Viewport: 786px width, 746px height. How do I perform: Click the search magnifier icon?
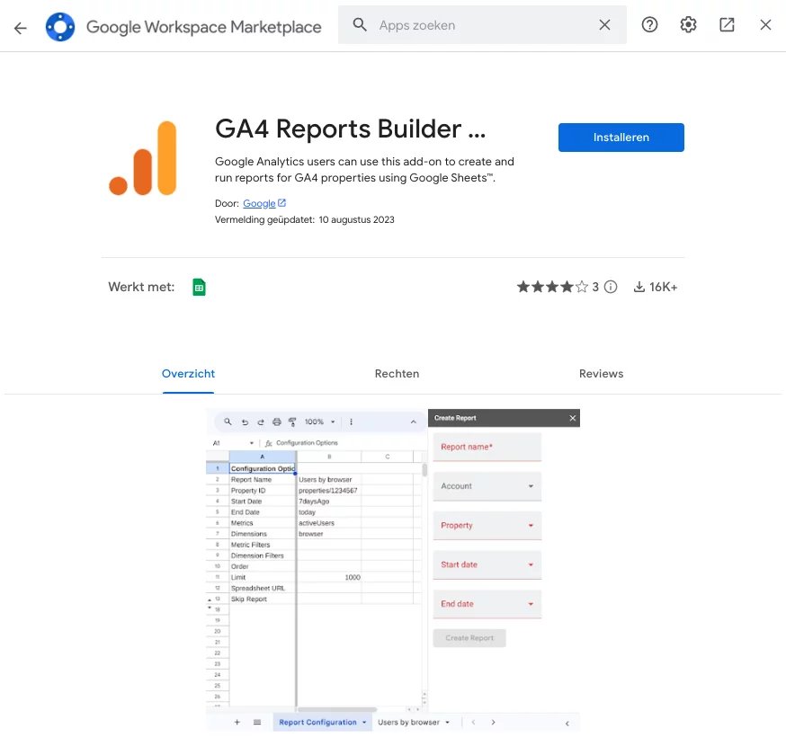tap(360, 25)
